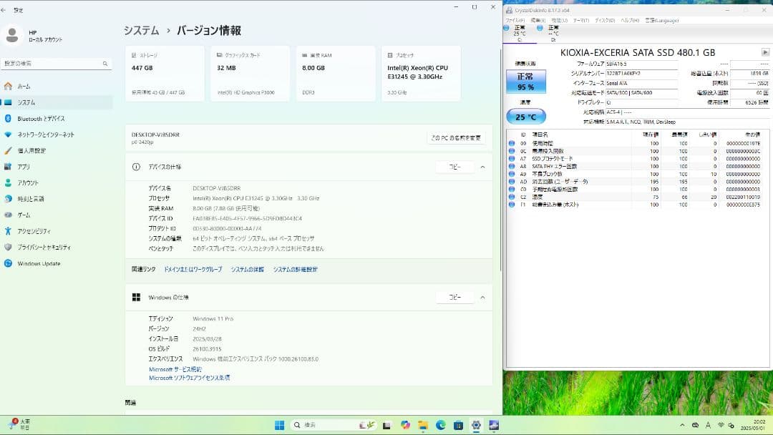Screen dimensions: 773x435
Task: Open Copilot from the taskbar
Action: point(405,424)
